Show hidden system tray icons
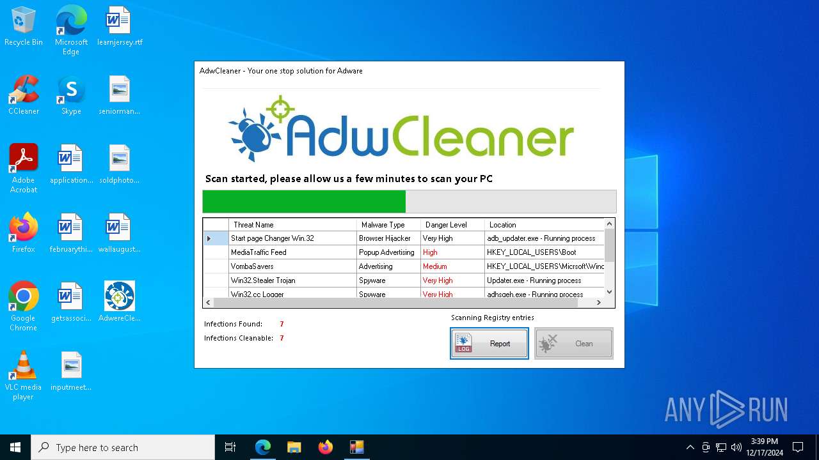Viewport: 819px width, 460px height. coord(690,447)
